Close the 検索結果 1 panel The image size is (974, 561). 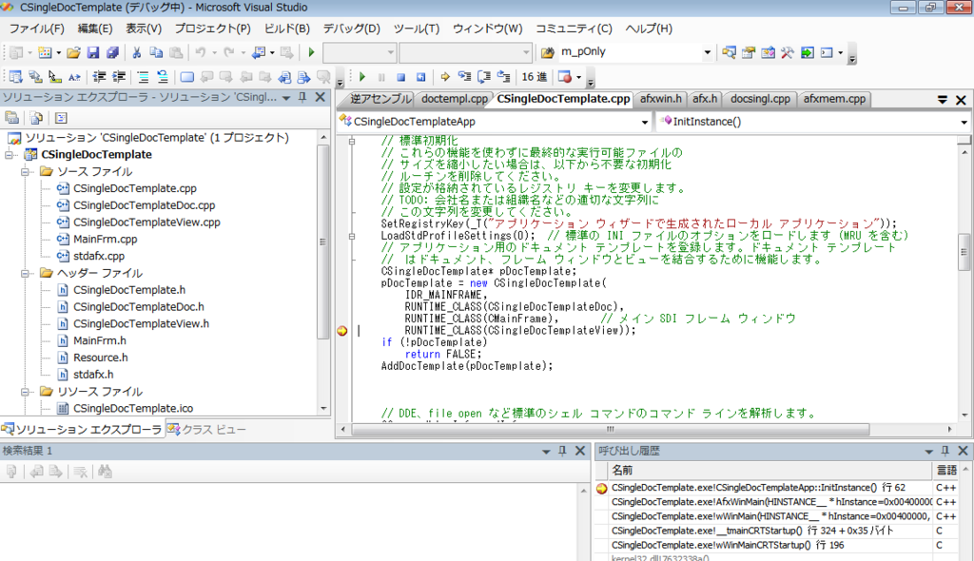[x=580, y=451]
